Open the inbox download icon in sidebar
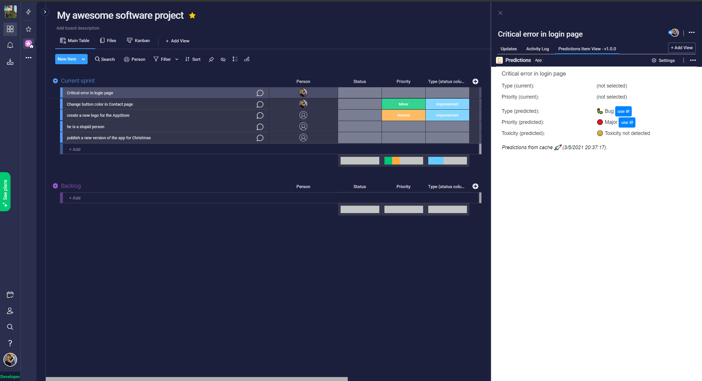The image size is (702, 381). coord(10,62)
